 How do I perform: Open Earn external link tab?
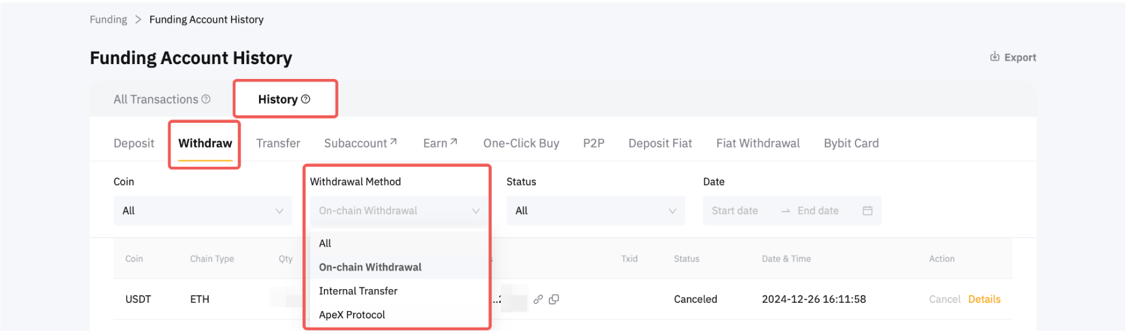pyautogui.click(x=440, y=143)
